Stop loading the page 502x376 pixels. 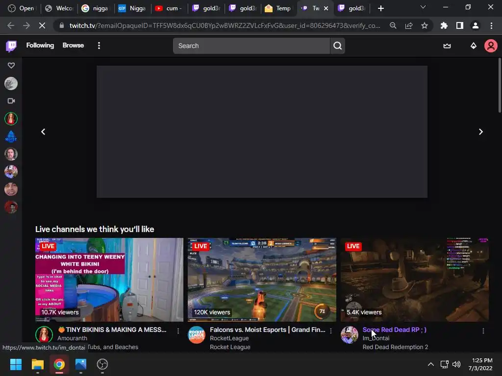[x=42, y=25]
